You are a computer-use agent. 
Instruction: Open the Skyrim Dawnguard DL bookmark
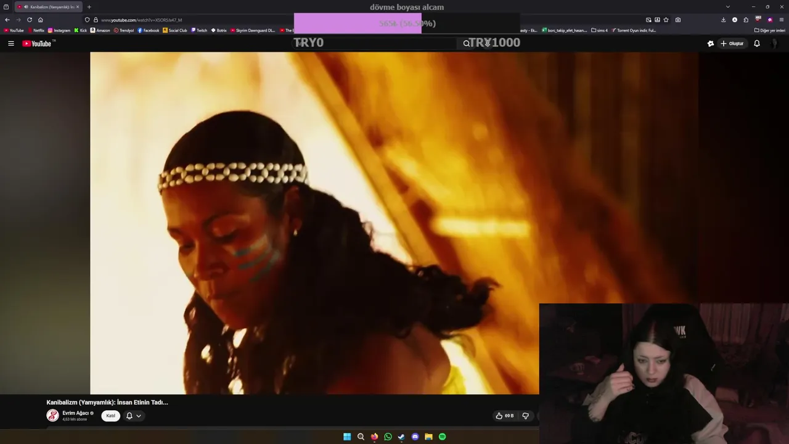[x=253, y=30]
